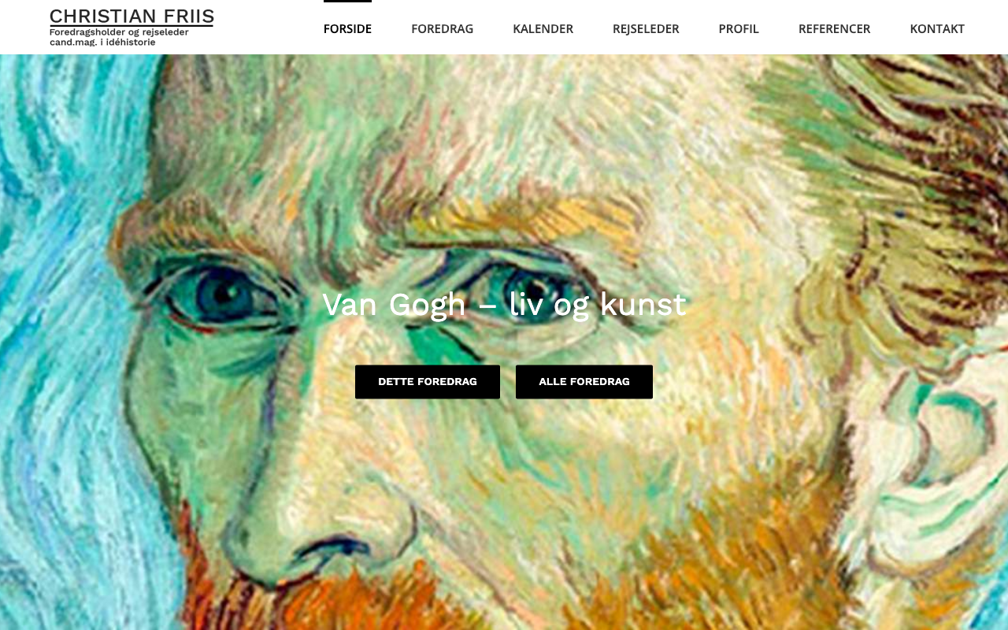Viewport: 1008px width, 630px height.
Task: Click the ALLE FOREDRAG button
Action: 584,382
